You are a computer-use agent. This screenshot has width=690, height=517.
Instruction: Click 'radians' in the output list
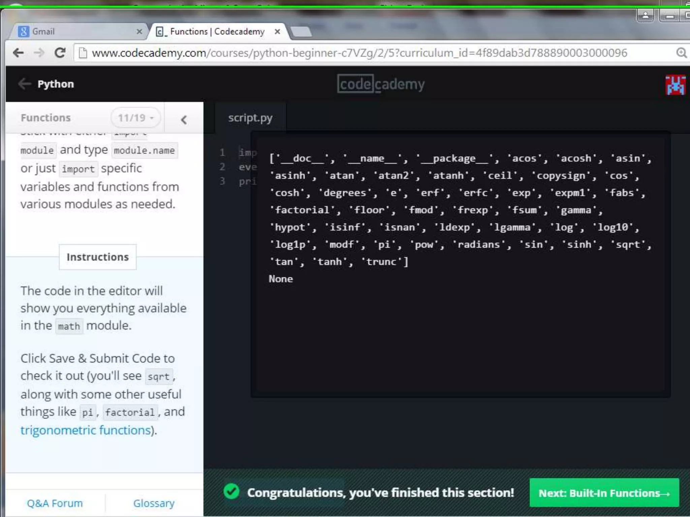(x=478, y=244)
